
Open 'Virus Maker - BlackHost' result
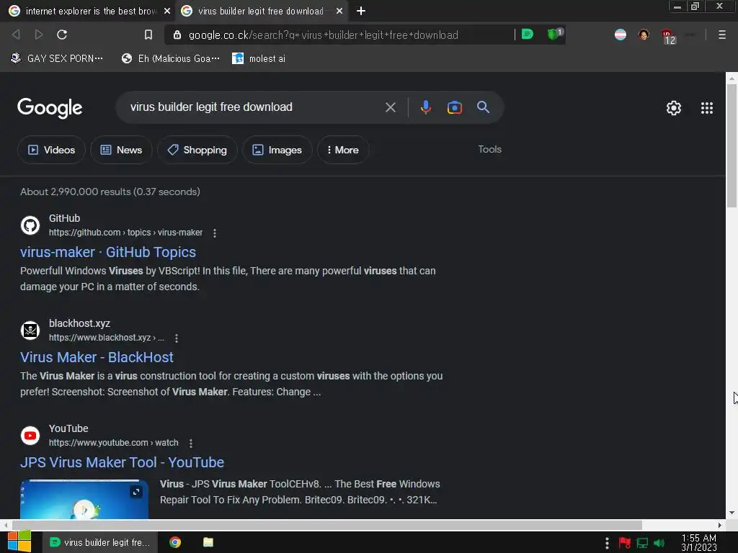pyautogui.click(x=97, y=357)
